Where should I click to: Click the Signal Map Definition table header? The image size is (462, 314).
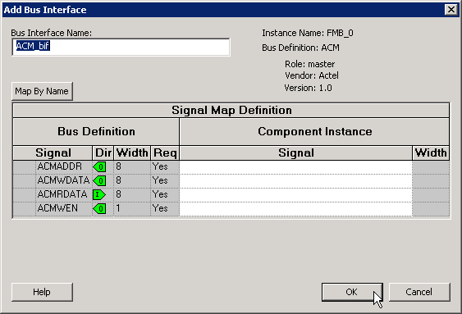[x=231, y=110]
